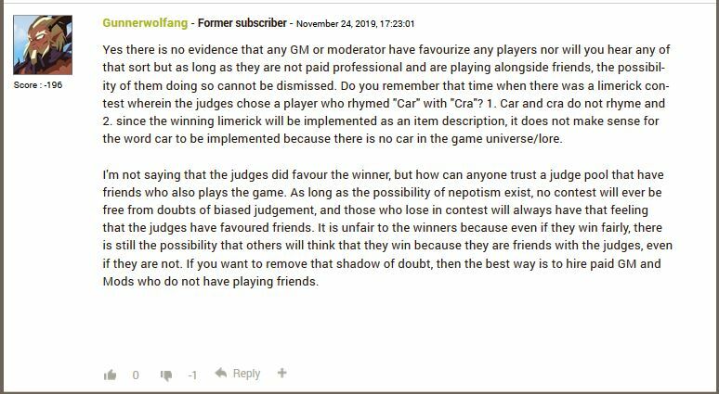The image size is (719, 394).
Task: Click the Score : -196 label
Action: (38, 85)
